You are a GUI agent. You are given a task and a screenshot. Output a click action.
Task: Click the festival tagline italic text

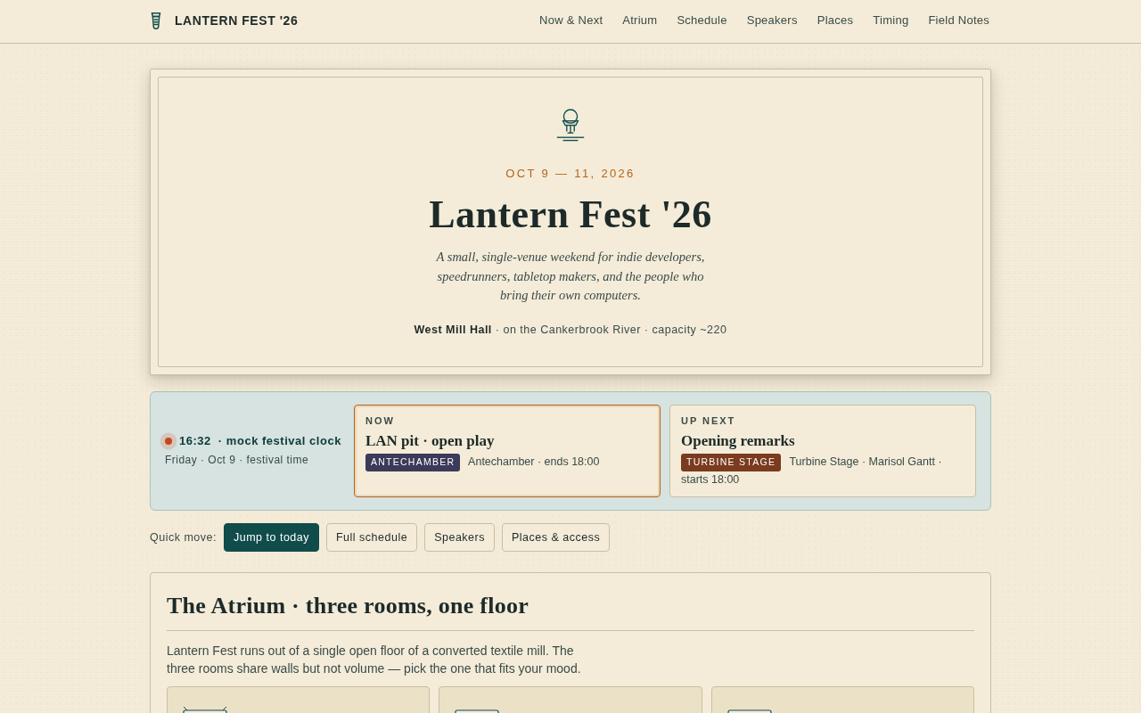(570, 276)
